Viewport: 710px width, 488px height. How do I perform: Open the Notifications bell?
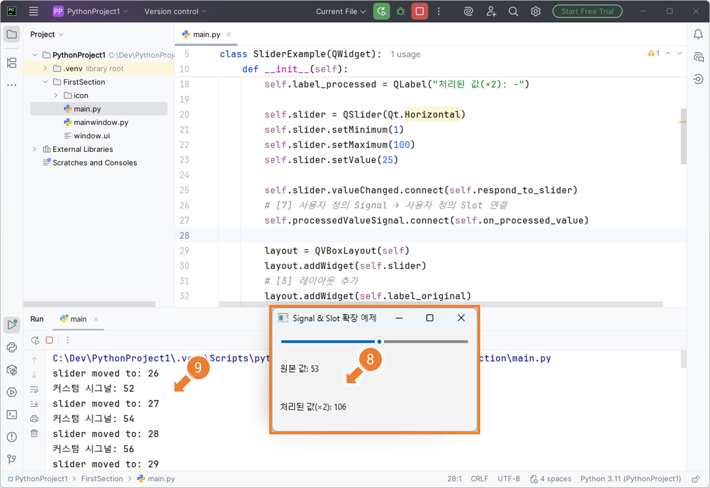tap(698, 34)
